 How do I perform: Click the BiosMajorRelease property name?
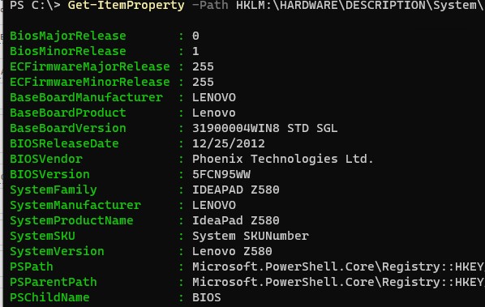coord(68,36)
